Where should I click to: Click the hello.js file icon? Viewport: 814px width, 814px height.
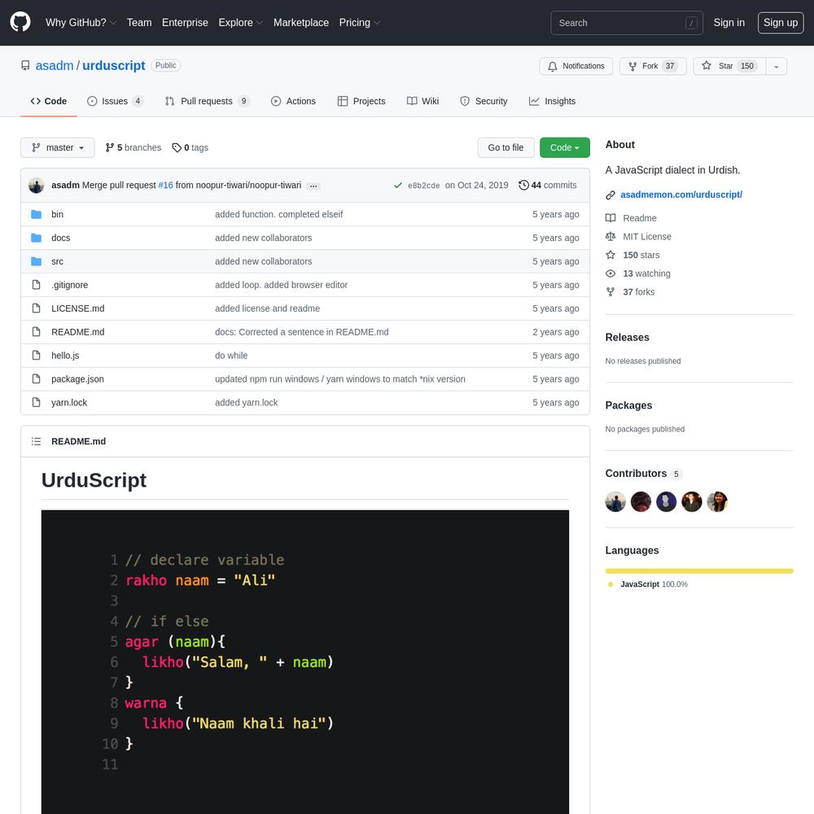(36, 355)
